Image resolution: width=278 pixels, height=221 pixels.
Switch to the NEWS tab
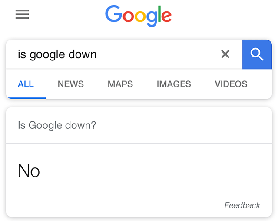[x=70, y=84]
